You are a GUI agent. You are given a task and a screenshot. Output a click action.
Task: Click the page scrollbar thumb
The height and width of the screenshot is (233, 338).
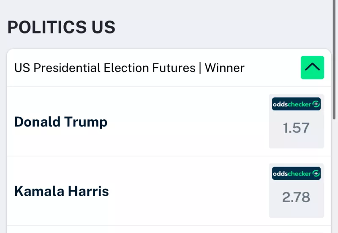pos(334,59)
